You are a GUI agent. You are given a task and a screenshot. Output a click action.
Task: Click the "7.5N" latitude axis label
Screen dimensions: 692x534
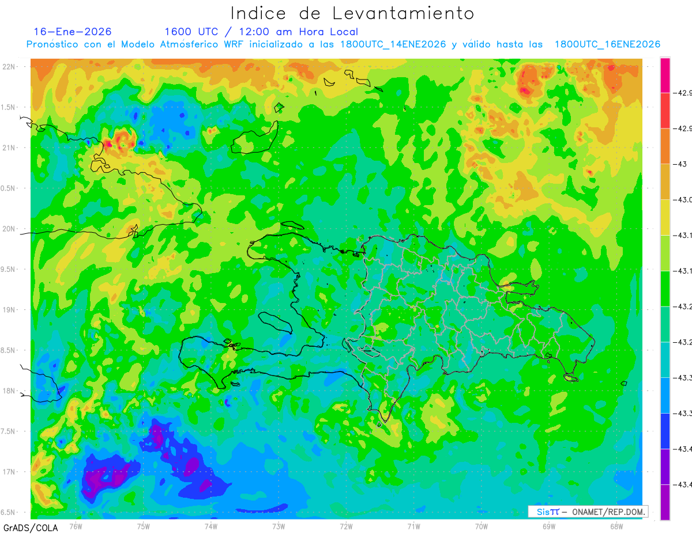tap(9, 431)
